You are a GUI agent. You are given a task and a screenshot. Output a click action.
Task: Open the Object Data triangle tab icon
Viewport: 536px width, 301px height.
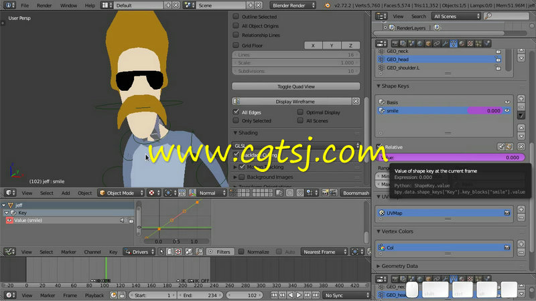(454, 43)
